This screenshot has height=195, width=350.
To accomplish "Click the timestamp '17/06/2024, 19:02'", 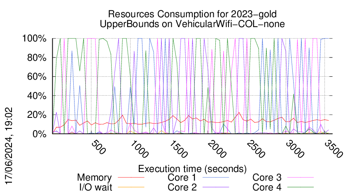I will (9, 146).
